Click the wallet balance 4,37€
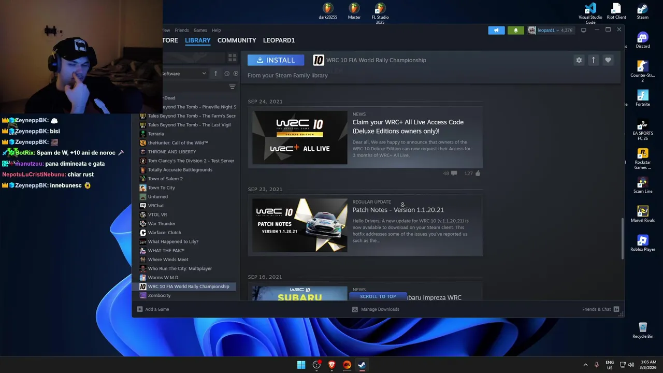Screen dimensions: 663x373 [x=567, y=30]
